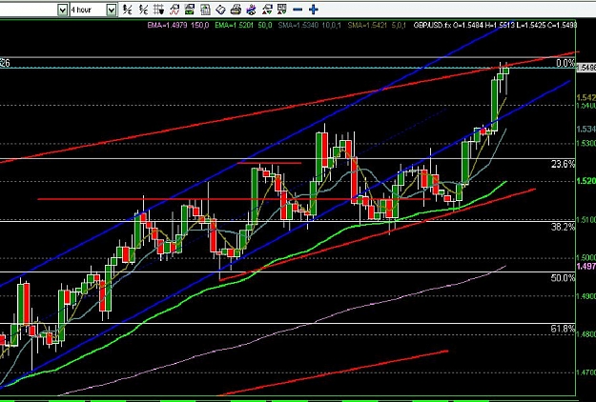Open the add indicator wave-chart icon
This screenshot has width=596, height=402.
tap(175, 10)
